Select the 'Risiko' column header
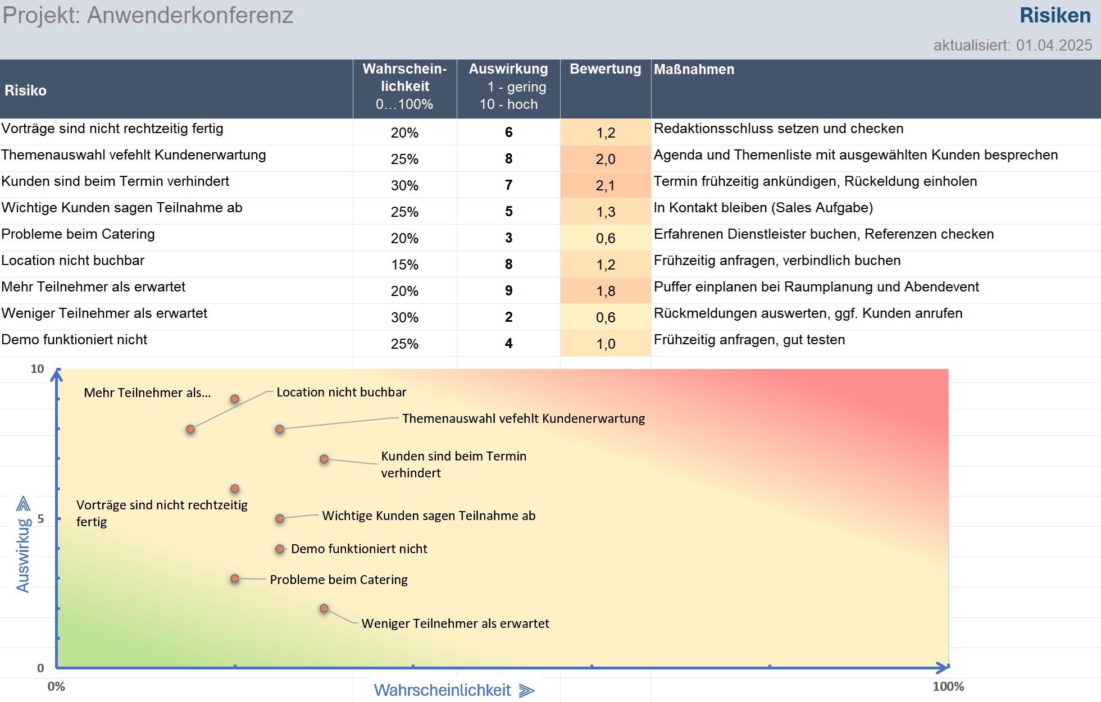 click(176, 89)
